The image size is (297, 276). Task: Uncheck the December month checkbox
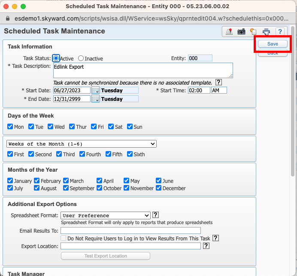coord(158,188)
